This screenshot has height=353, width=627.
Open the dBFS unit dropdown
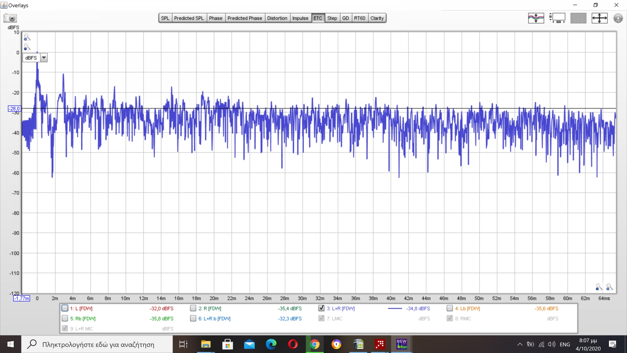44,58
